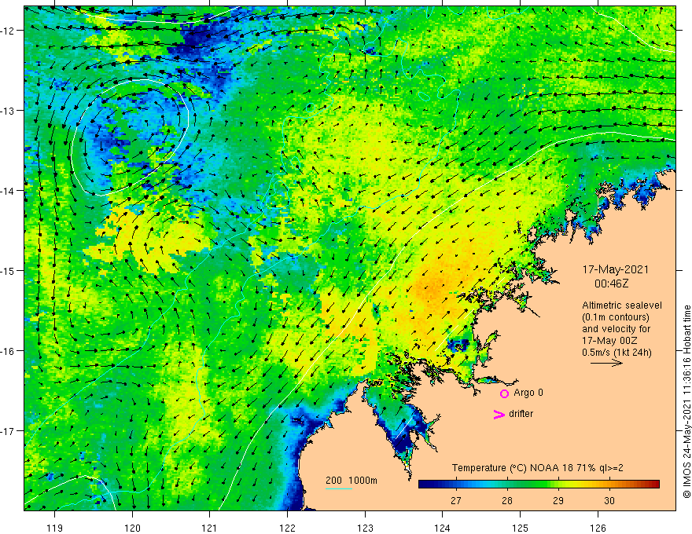
Task: Click the longitude '125' axis label
Action: coord(521,528)
